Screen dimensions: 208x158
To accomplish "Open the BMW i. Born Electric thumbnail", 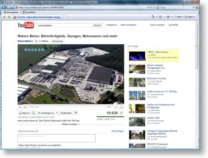I will click(137, 56).
